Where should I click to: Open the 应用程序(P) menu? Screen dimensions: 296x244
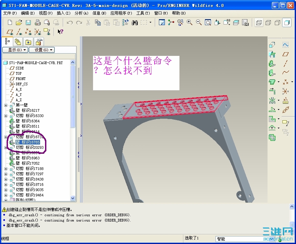121,13
